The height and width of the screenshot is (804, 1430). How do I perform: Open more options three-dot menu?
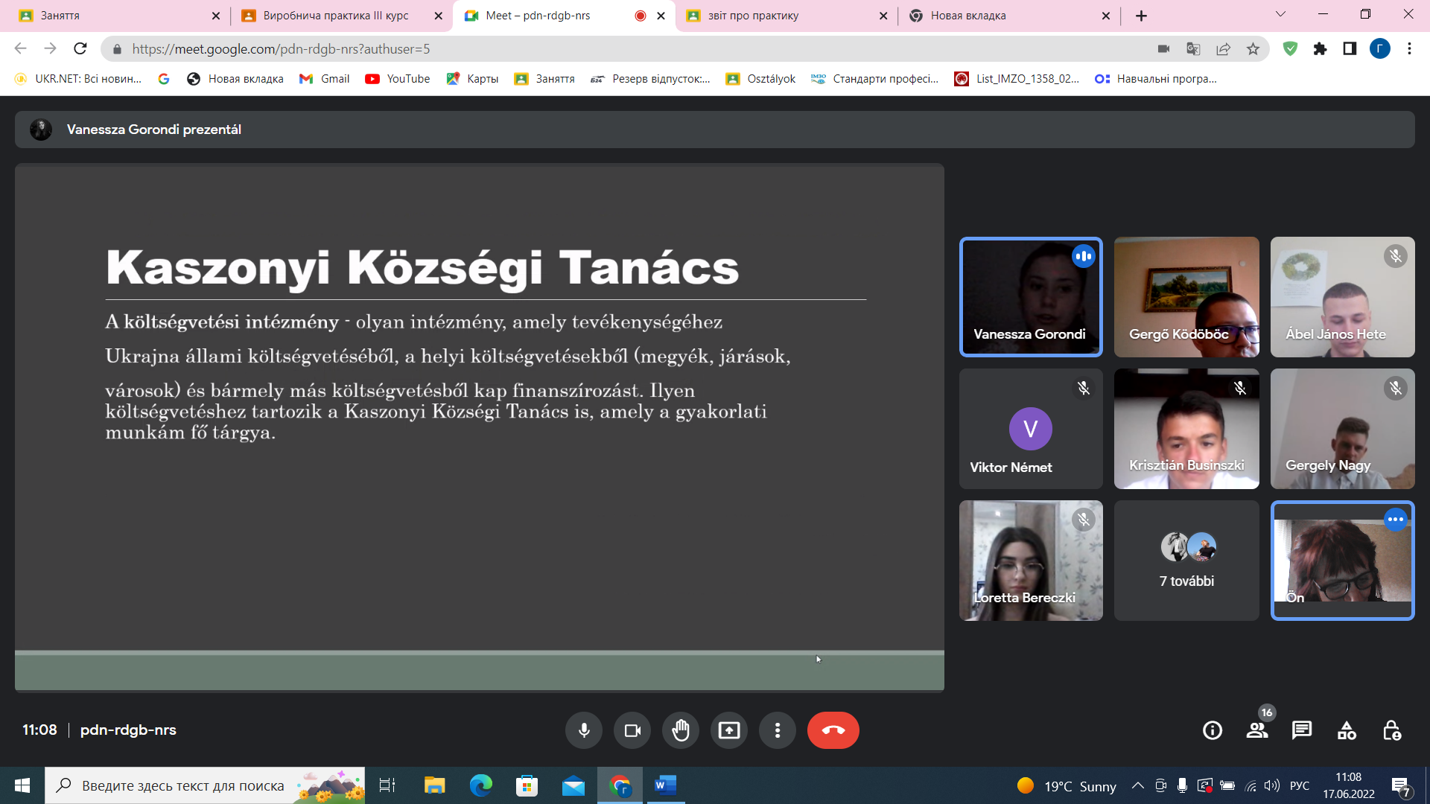[x=777, y=730]
